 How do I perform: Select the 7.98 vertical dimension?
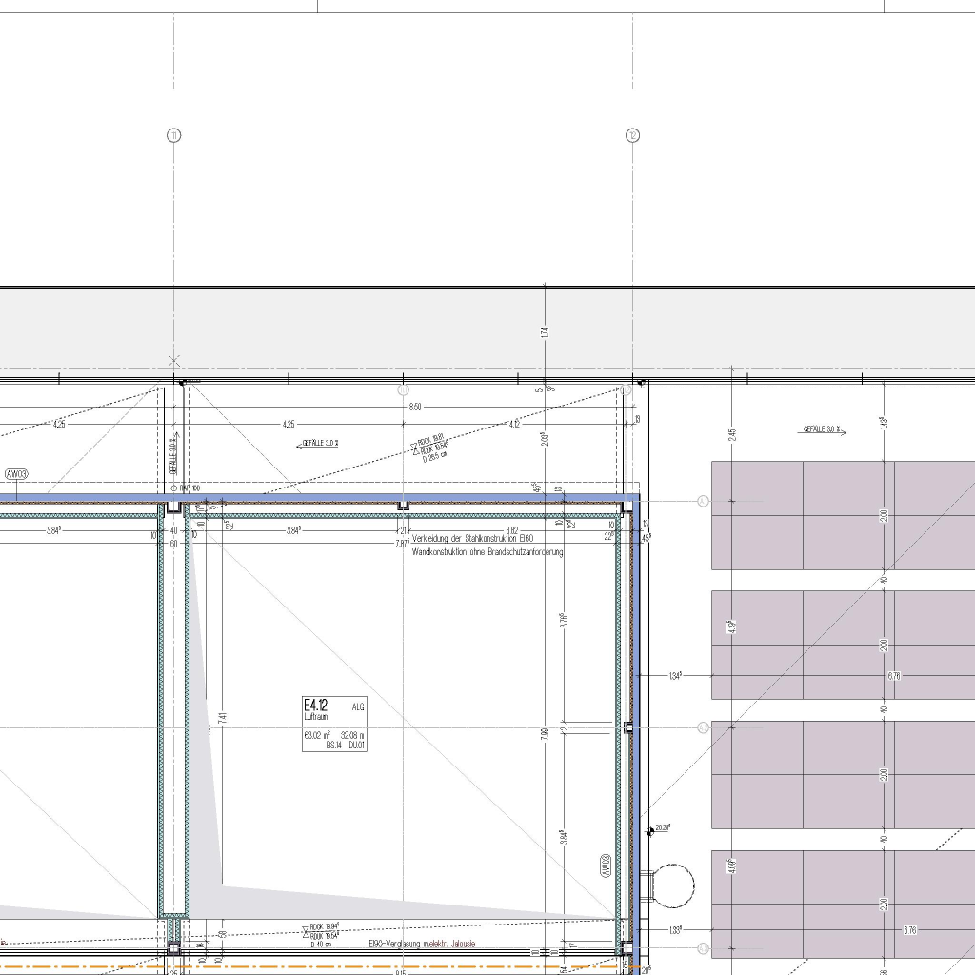tap(546, 734)
